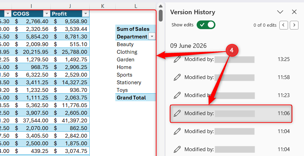Select column J header
This screenshot has width=304, height=156.
pyautogui.click(x=70, y=6)
